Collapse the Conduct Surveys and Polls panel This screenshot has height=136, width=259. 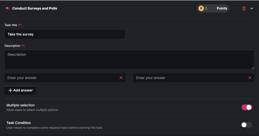click(252, 8)
